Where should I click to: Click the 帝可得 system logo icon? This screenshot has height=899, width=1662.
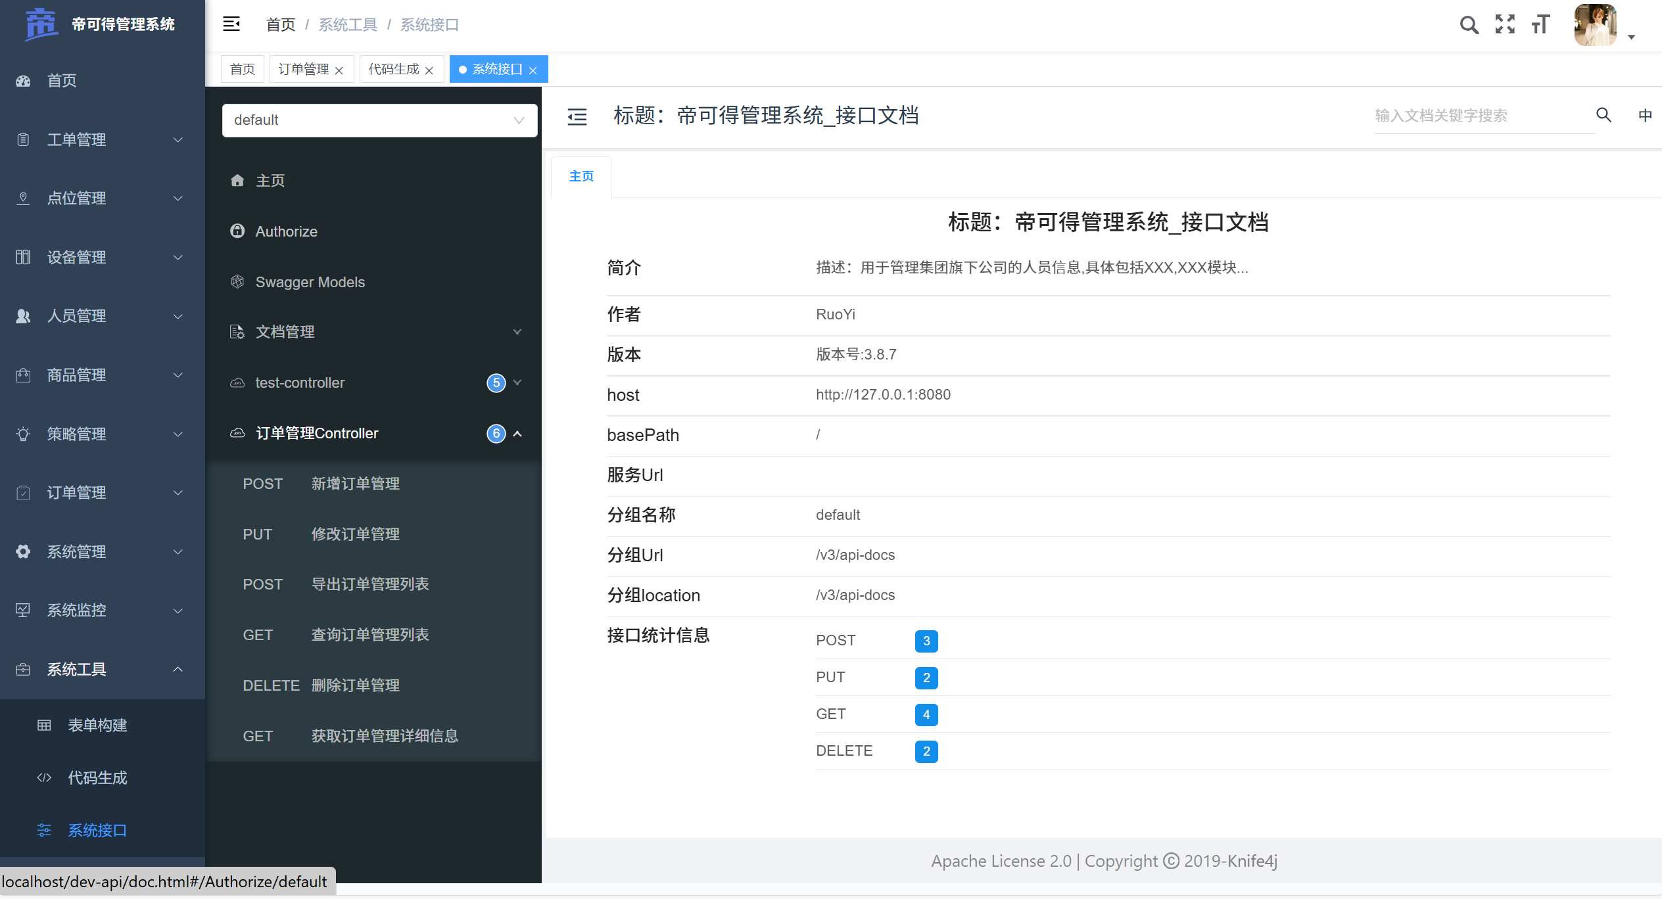click(x=41, y=24)
